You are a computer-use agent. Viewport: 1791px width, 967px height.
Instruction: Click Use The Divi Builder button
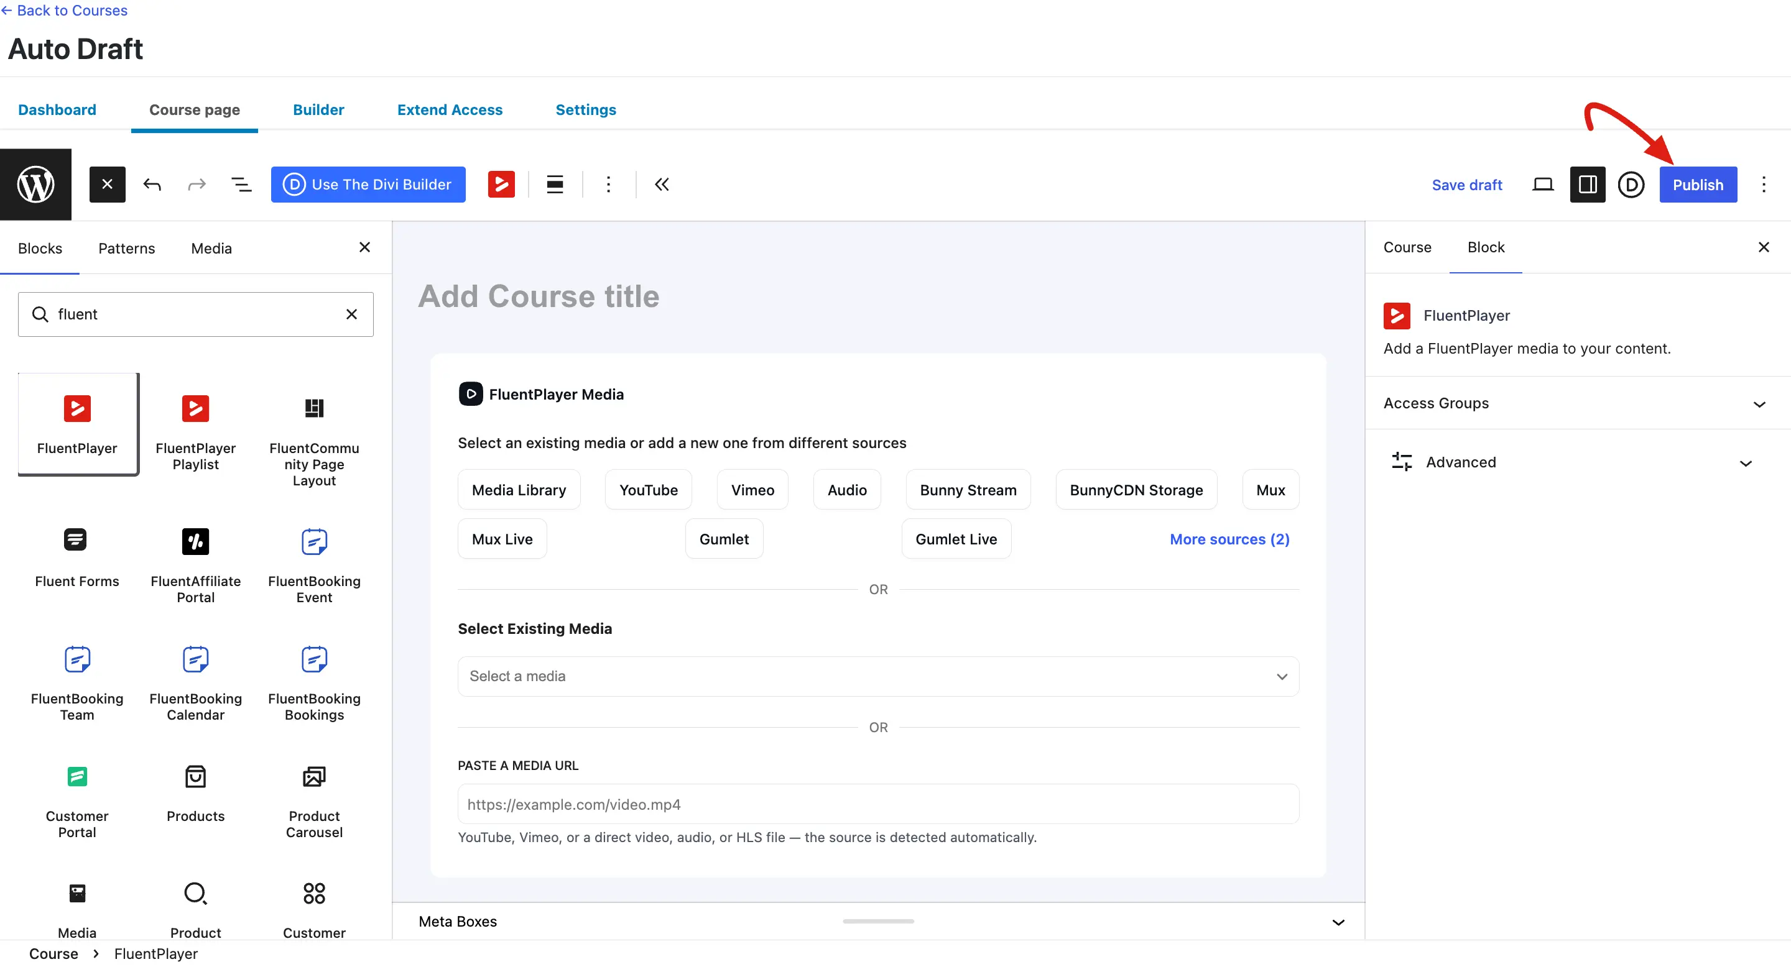tap(368, 184)
